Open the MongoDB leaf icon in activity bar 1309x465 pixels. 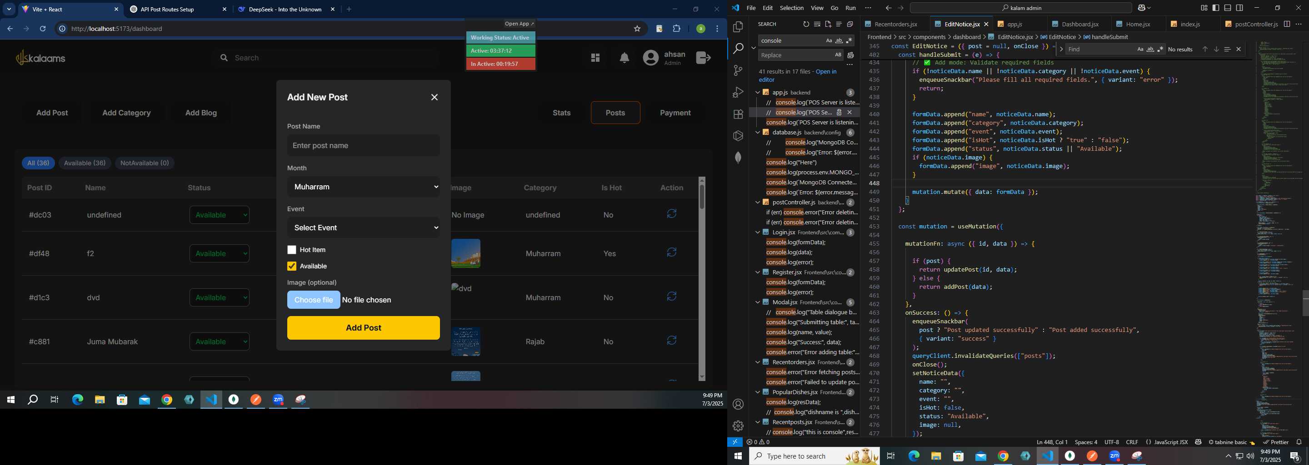point(738,158)
